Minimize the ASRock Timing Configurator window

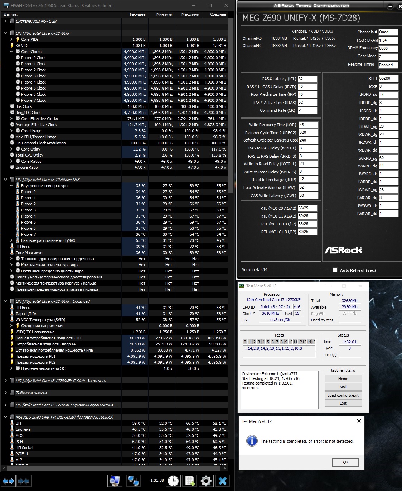[390, 6]
